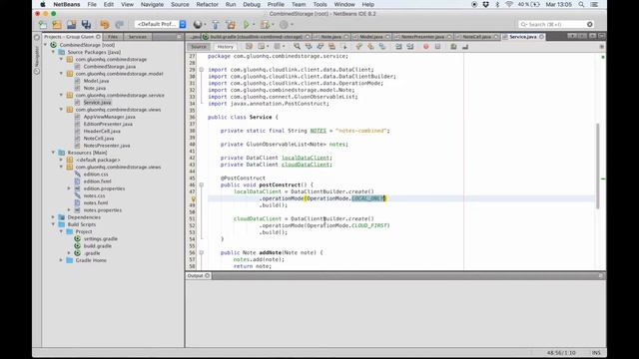Image resolution: width=639 pixels, height=359 pixels.
Task: Click the Clean and Build icon
Action: [x=231, y=24]
